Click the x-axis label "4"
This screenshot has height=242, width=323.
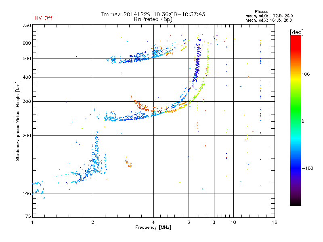153,222
